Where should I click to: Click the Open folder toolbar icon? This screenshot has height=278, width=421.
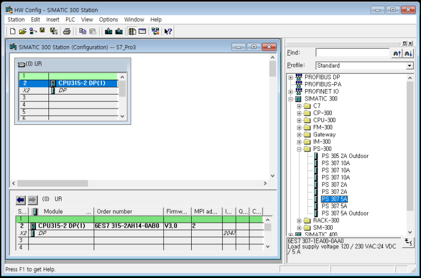(x=22, y=31)
